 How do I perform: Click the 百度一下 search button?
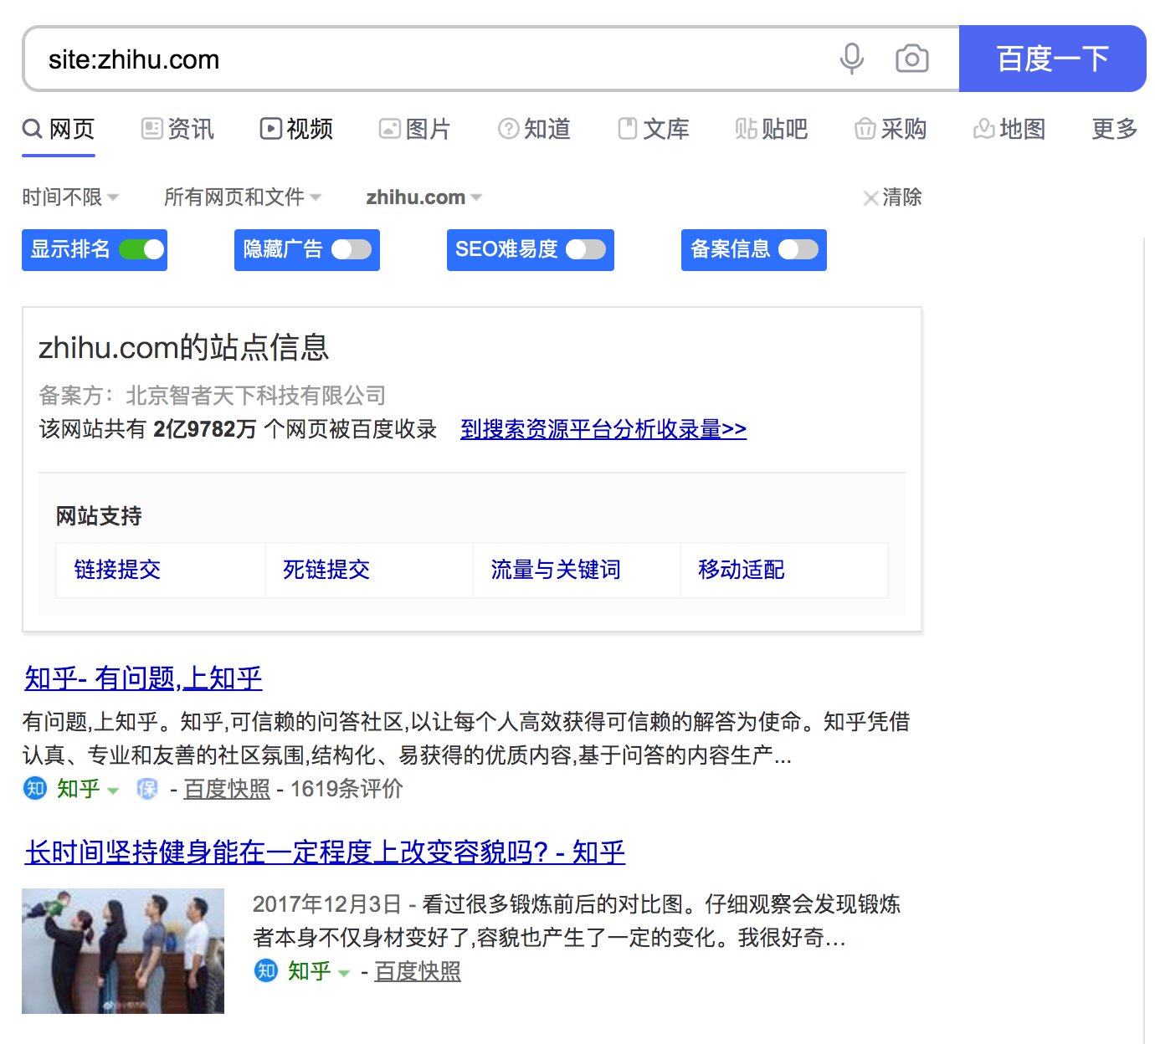click(x=1052, y=59)
